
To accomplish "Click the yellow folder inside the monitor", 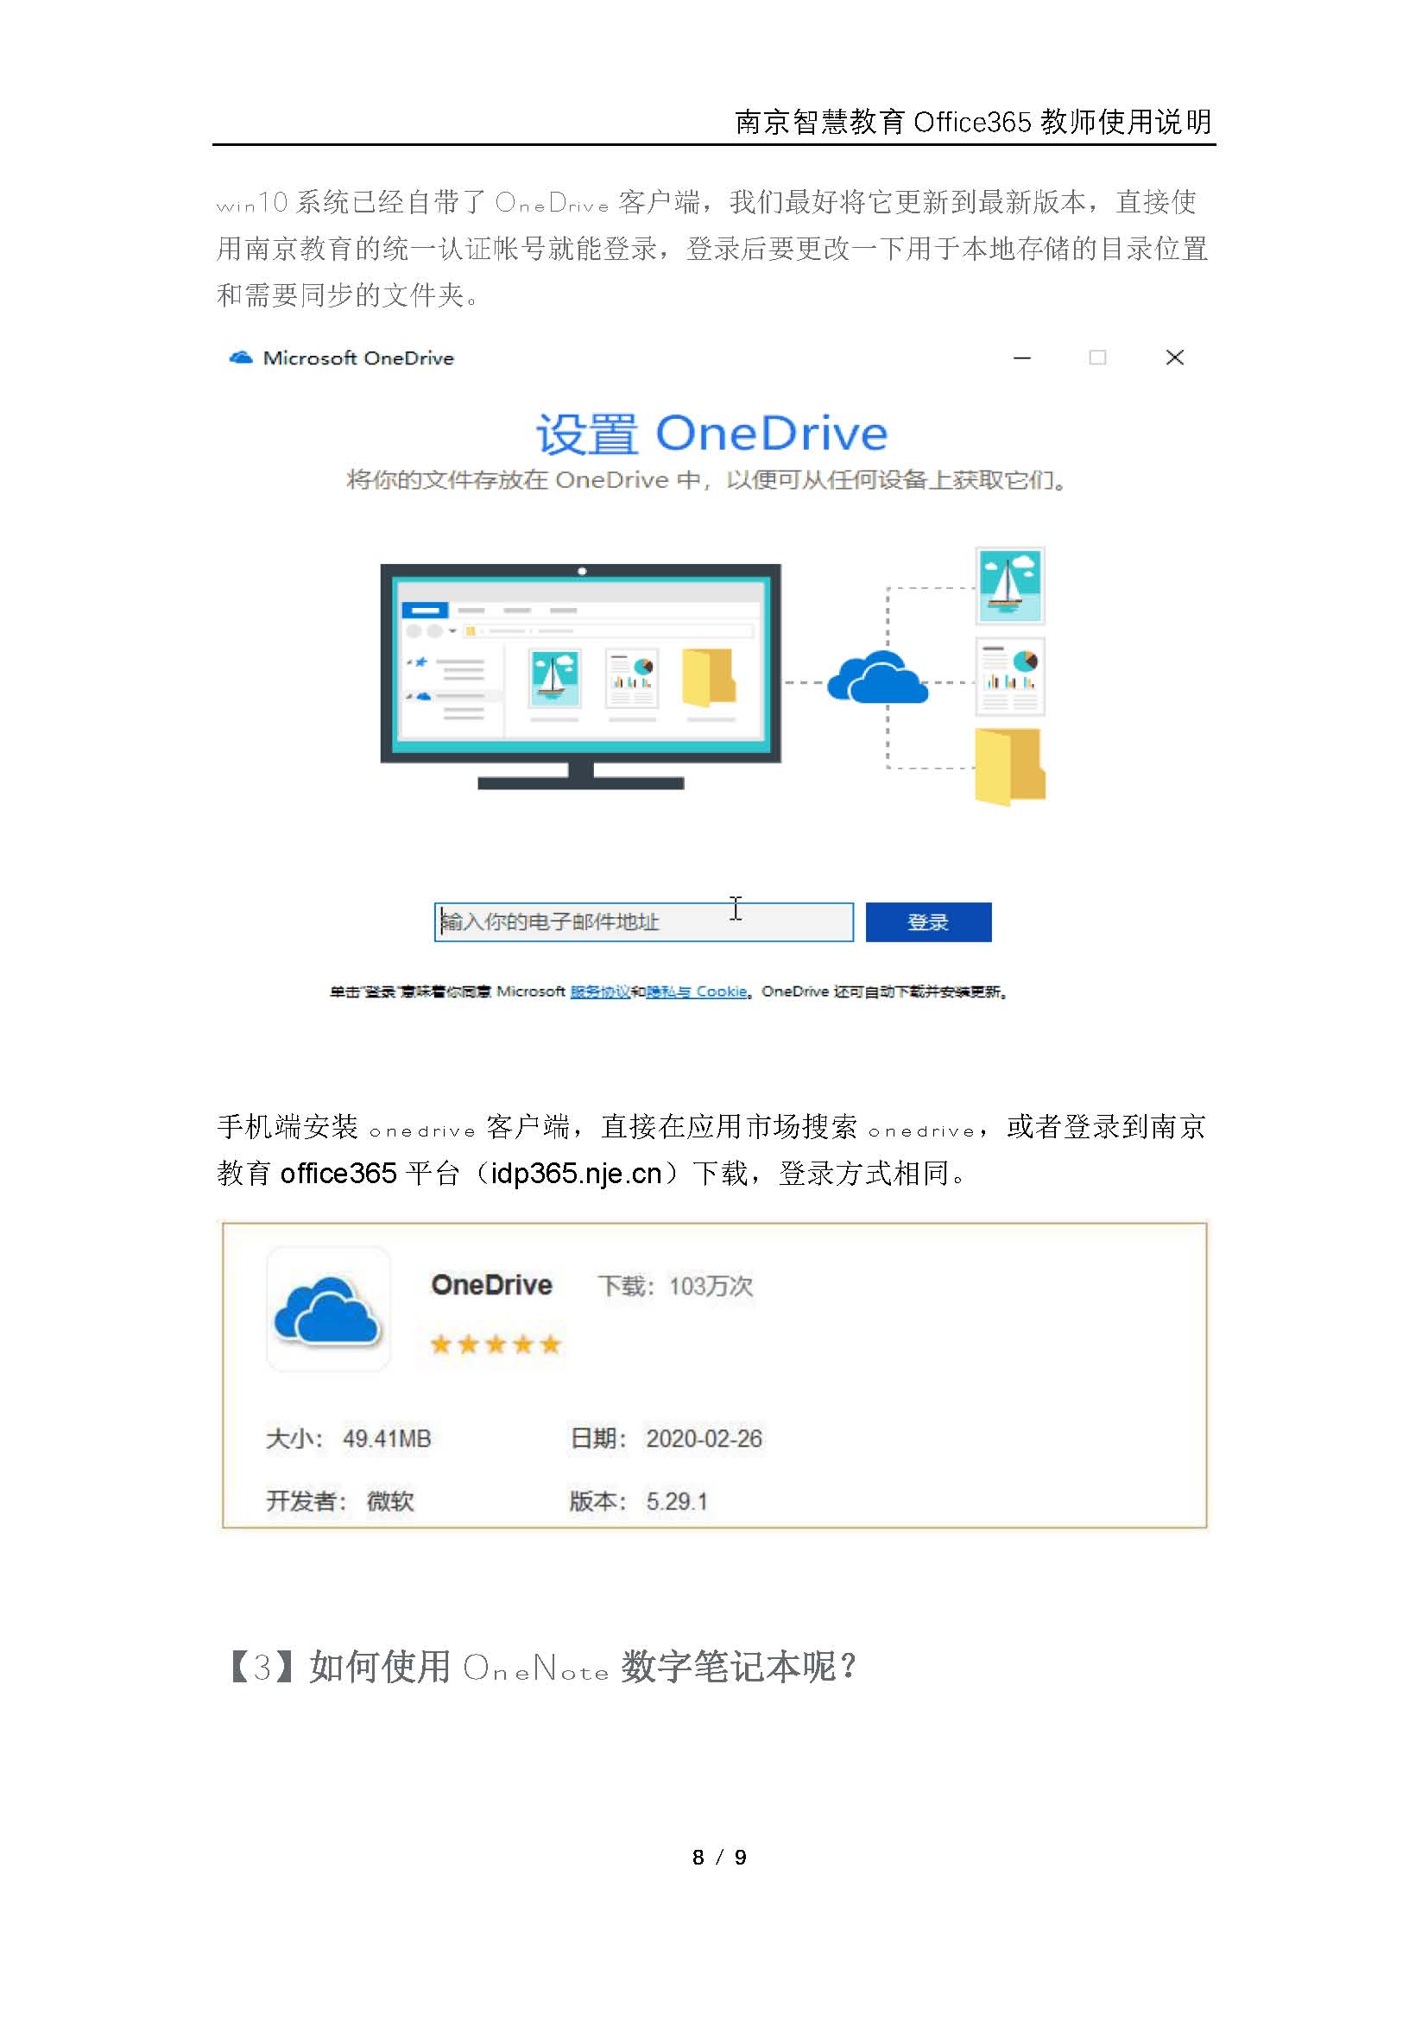I will pyautogui.click(x=709, y=677).
